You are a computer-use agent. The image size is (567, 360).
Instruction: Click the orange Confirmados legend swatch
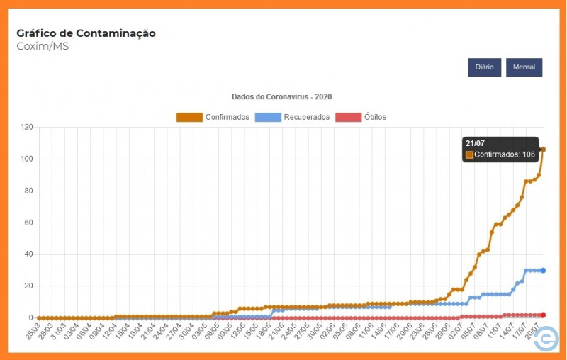coord(189,117)
